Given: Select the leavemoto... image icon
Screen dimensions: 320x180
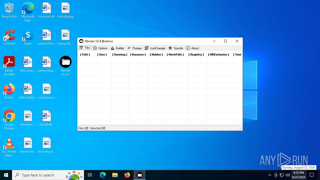Looking at the screenshot, I should click(28, 145).
